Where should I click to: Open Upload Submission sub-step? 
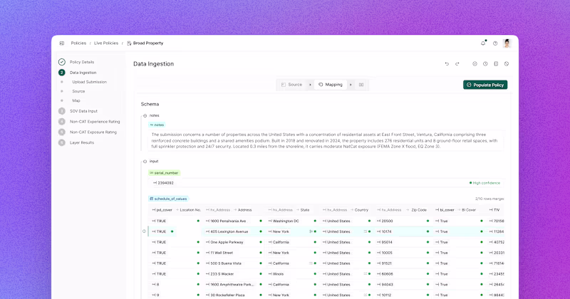pos(90,82)
